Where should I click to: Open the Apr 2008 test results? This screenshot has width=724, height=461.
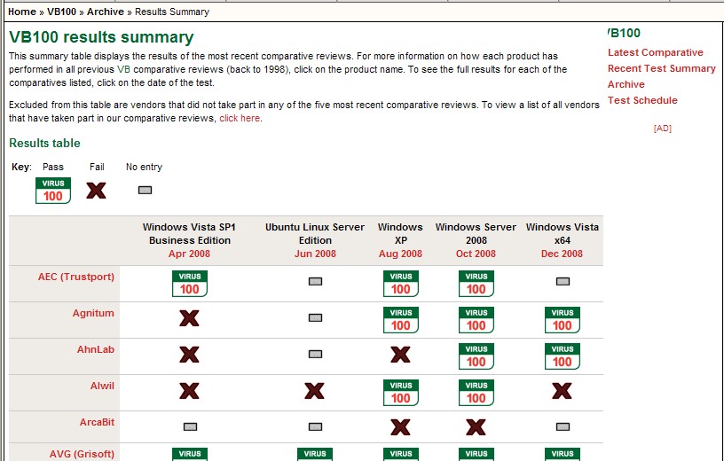(189, 254)
